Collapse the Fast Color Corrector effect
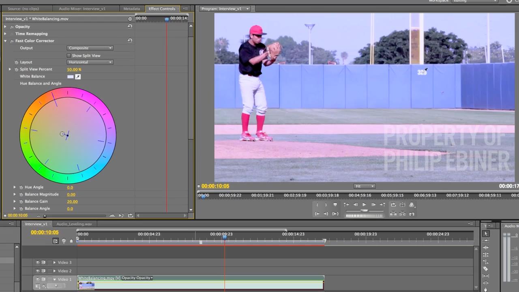Image resolution: width=519 pixels, height=292 pixels. pos(6,41)
